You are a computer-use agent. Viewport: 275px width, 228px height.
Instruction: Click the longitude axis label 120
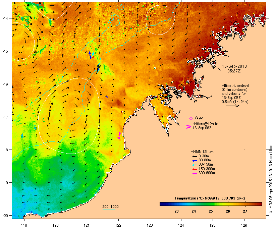[x=56, y=225]
